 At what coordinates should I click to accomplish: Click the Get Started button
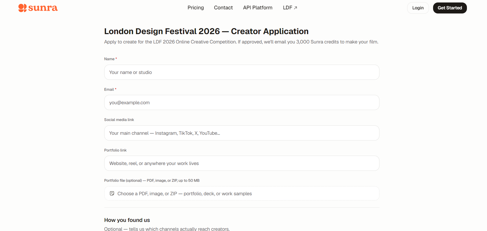click(450, 8)
